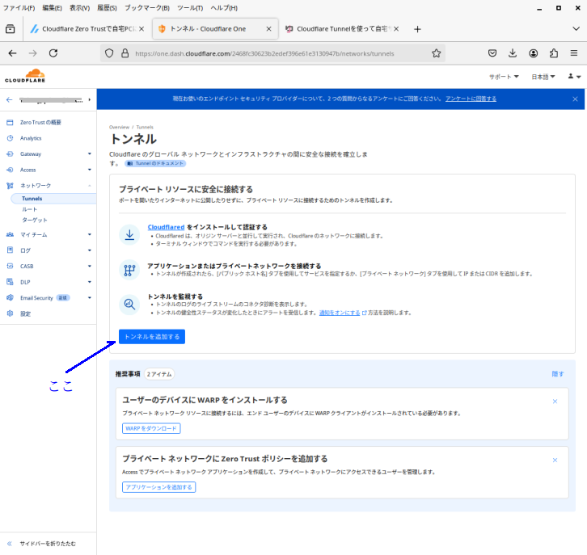Screen dimensions: 587x555
Task: Open the 日本語 language dropdown
Action: 543,77
